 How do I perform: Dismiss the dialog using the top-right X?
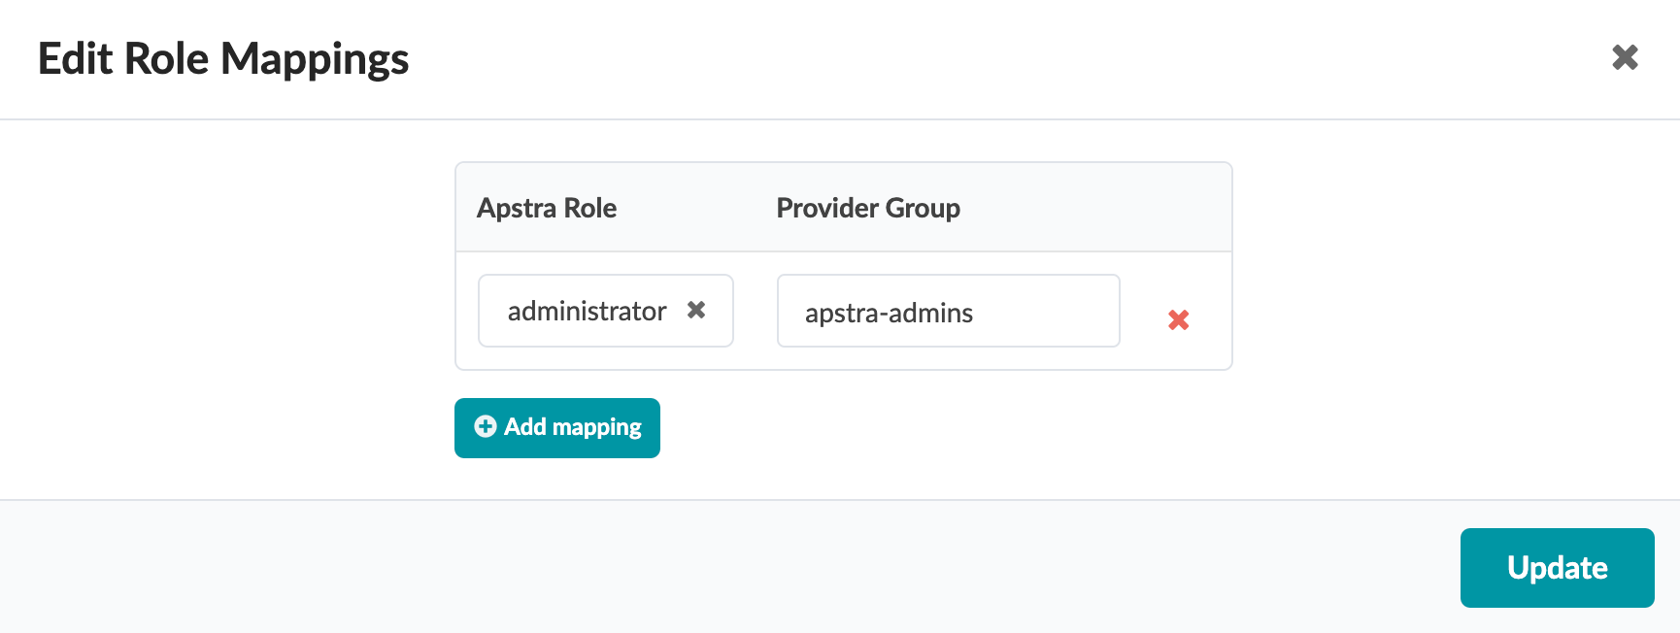(1625, 58)
